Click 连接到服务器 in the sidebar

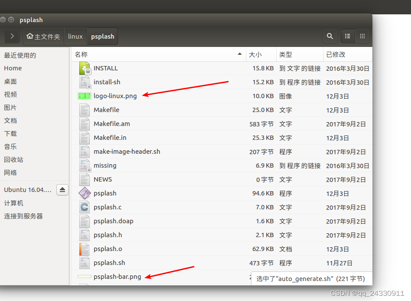click(x=23, y=216)
